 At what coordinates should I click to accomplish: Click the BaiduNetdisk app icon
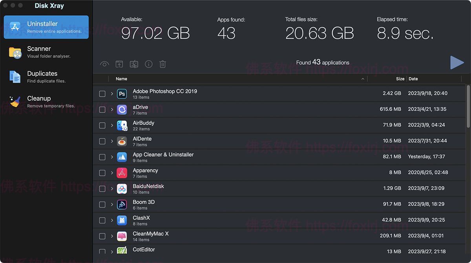point(122,189)
